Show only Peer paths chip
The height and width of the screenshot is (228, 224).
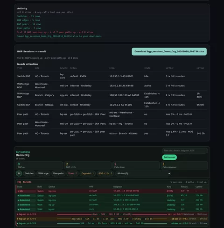click(58, 173)
